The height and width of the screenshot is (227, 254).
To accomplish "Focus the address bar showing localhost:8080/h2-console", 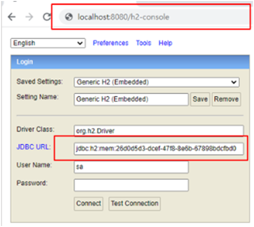I will (x=155, y=17).
